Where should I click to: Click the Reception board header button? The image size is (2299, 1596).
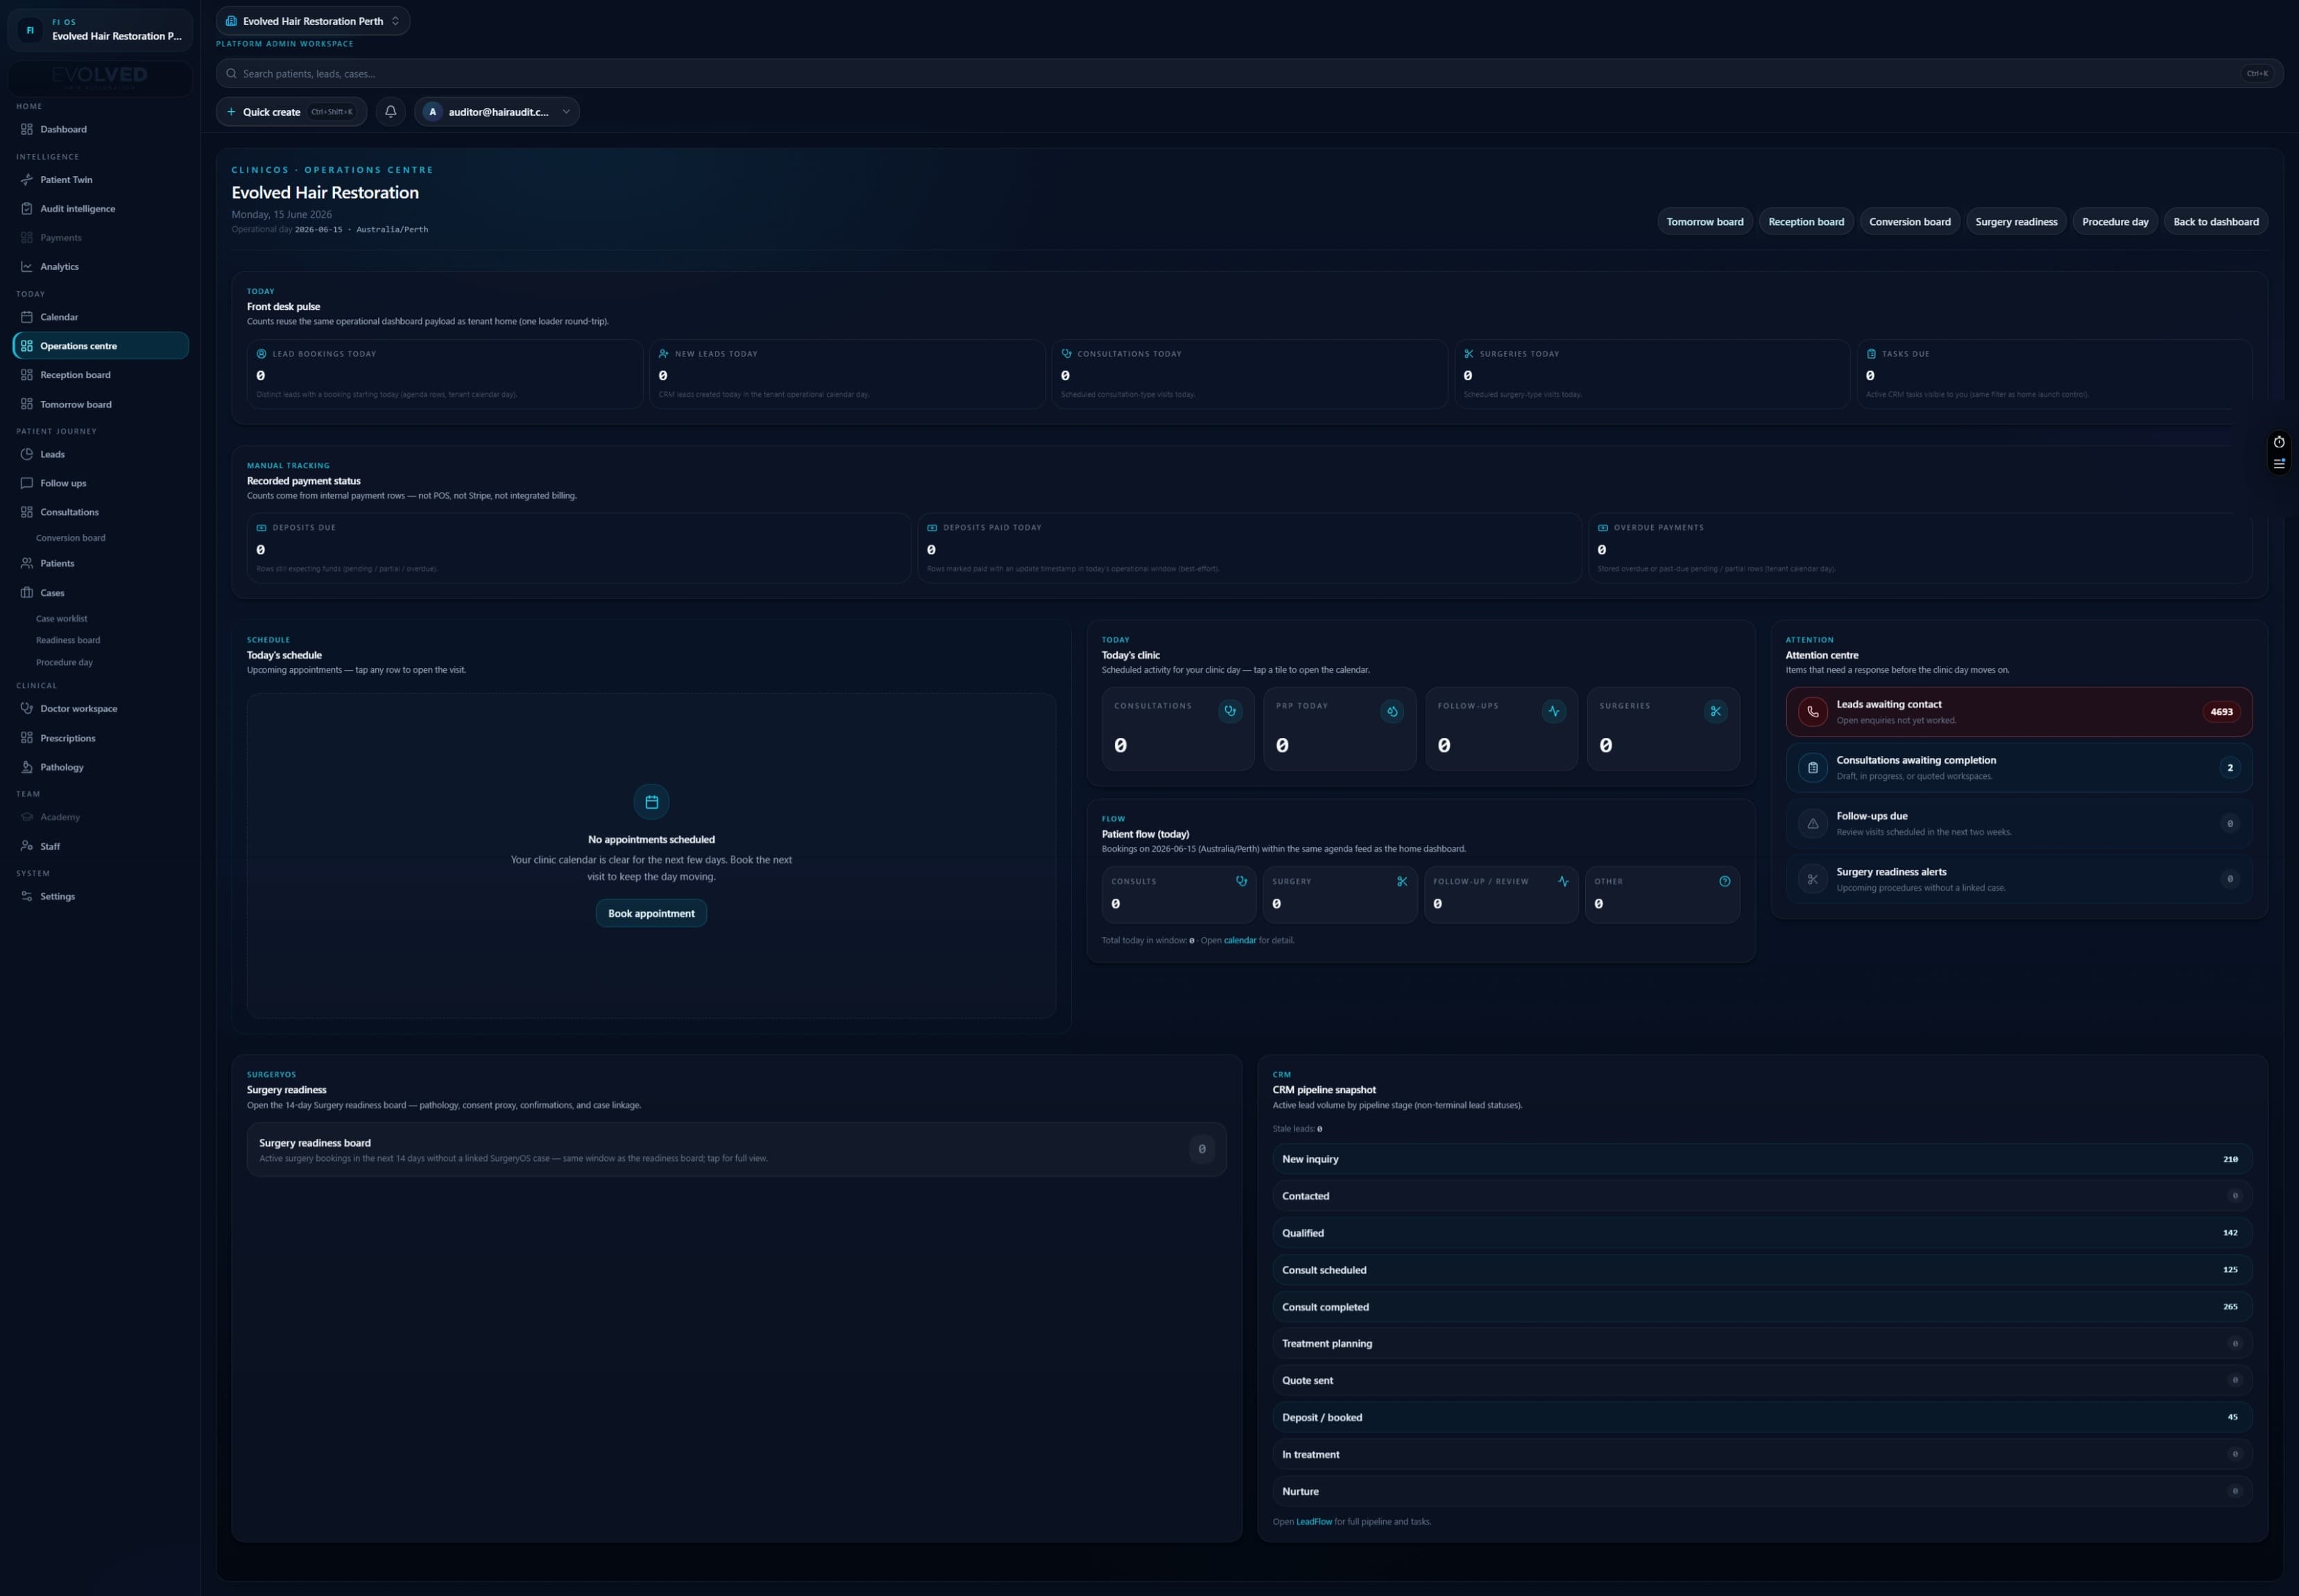[x=1806, y=222]
